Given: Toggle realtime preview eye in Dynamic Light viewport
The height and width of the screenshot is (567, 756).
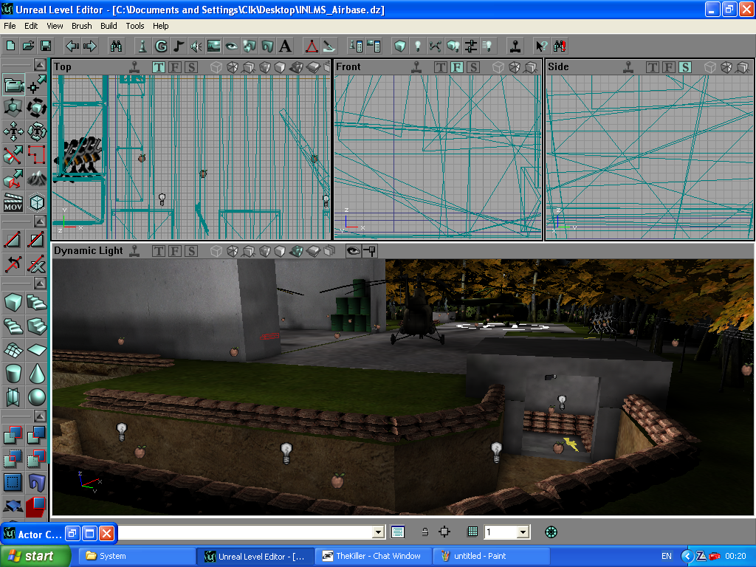Looking at the screenshot, I should (x=353, y=250).
